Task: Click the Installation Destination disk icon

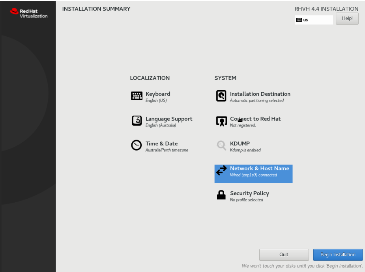Action: click(221, 96)
